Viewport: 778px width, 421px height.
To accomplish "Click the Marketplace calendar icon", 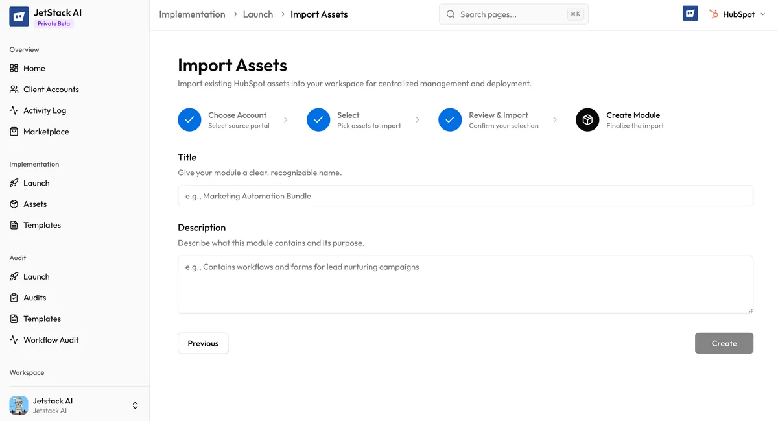I will (14, 131).
